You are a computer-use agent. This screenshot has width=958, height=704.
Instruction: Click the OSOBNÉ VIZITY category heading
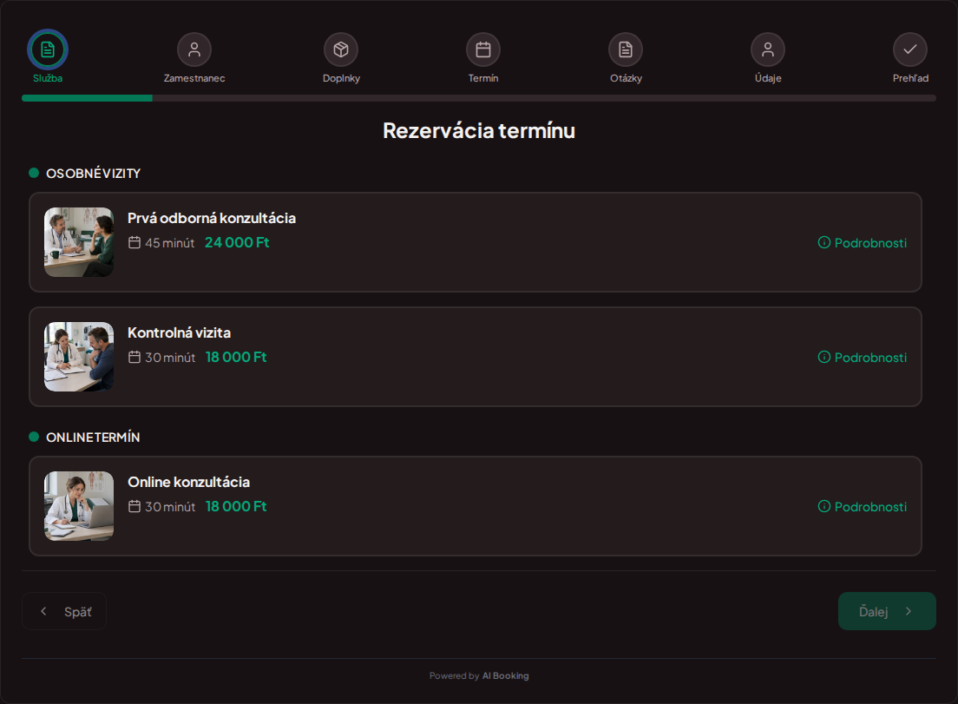94,174
